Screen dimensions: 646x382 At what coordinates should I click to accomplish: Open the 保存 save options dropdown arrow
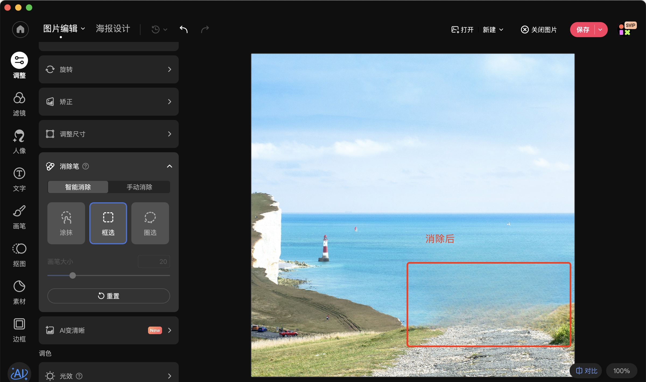[x=600, y=30]
